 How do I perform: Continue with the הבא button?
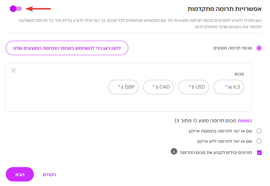click(20, 174)
